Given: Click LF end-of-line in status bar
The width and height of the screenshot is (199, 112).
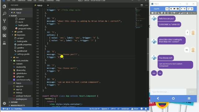Looking at the screenshot, I should click(118, 109).
